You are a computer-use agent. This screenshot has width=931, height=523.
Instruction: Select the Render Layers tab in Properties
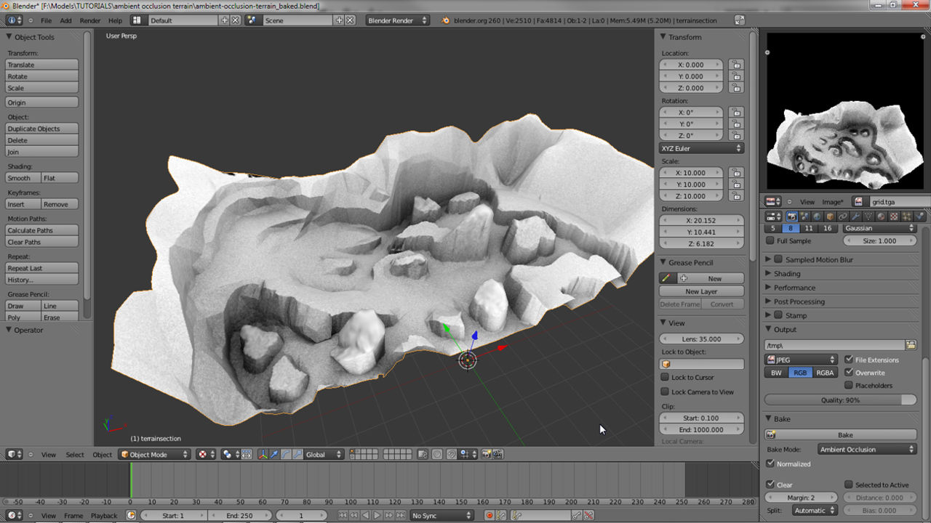(x=804, y=216)
